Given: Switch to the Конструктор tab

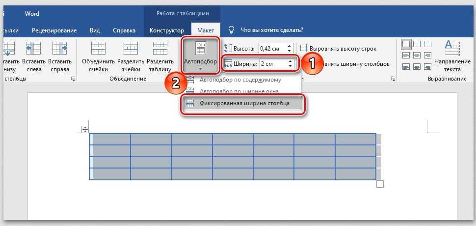Looking at the screenshot, I should (x=167, y=30).
